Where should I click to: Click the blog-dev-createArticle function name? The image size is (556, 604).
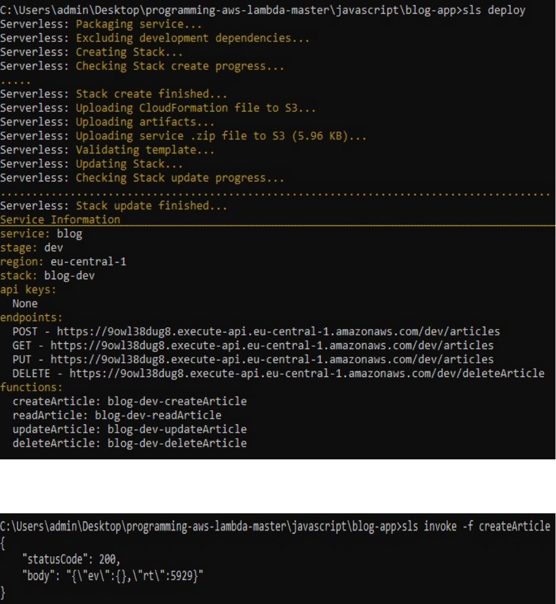pyautogui.click(x=177, y=401)
